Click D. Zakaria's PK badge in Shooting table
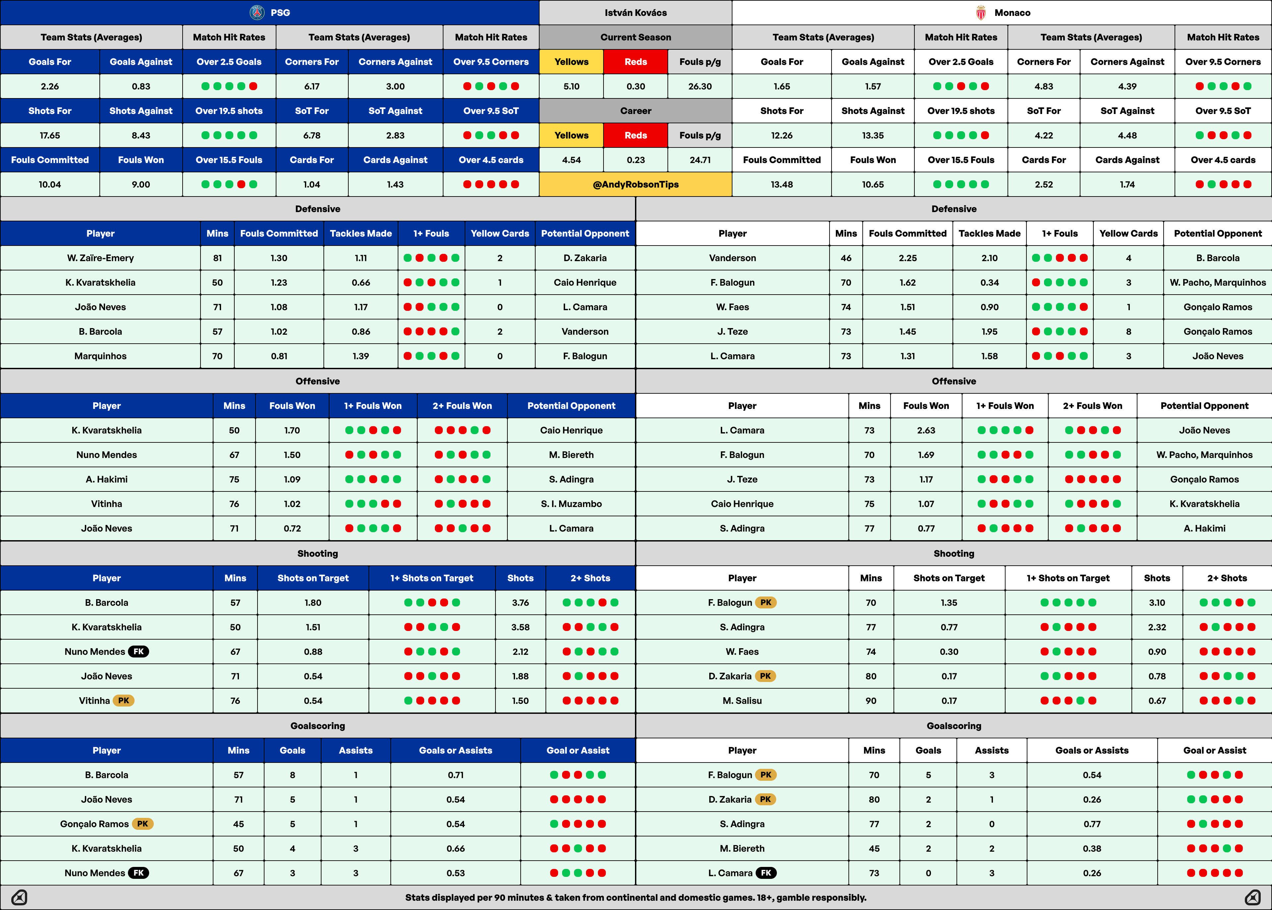This screenshot has width=1272, height=910. point(765,676)
